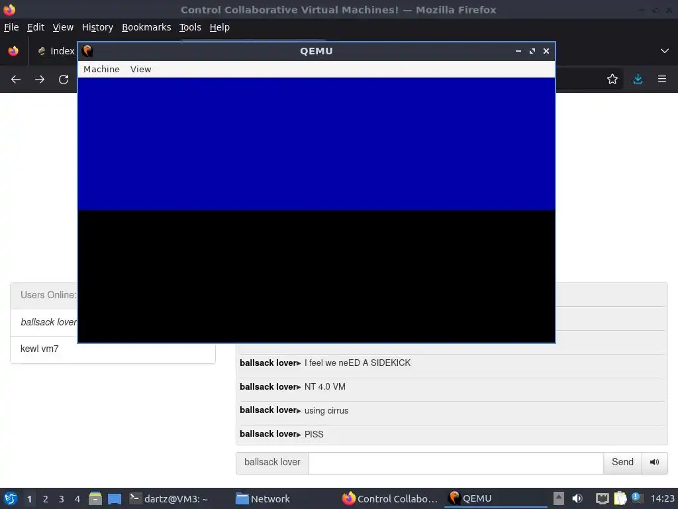Open Firefox Help menu
Viewport: 678px width, 509px height.
pos(220,27)
